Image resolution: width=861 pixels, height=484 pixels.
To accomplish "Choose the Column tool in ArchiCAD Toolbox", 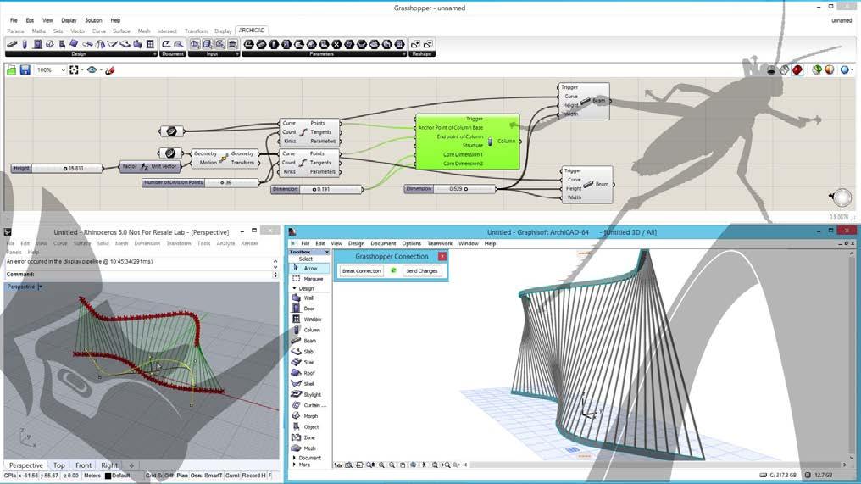I will (309, 330).
